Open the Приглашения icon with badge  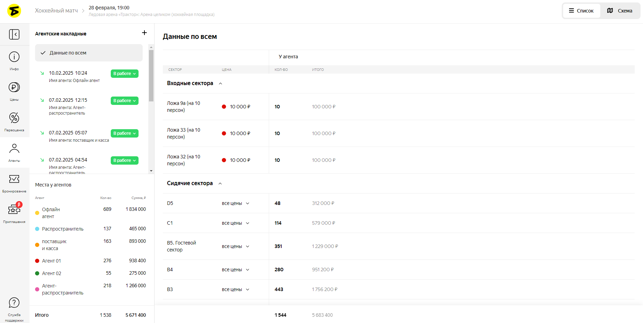(x=14, y=209)
